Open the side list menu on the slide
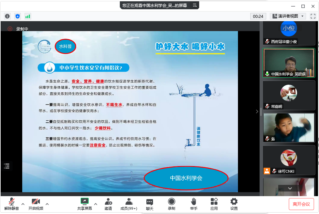Screen dimensions: 319x214 click(7, 166)
